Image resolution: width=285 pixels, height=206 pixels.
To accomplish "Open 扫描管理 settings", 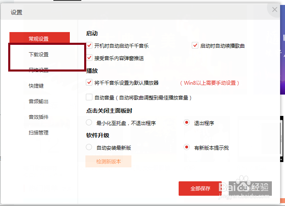I will [39, 133].
